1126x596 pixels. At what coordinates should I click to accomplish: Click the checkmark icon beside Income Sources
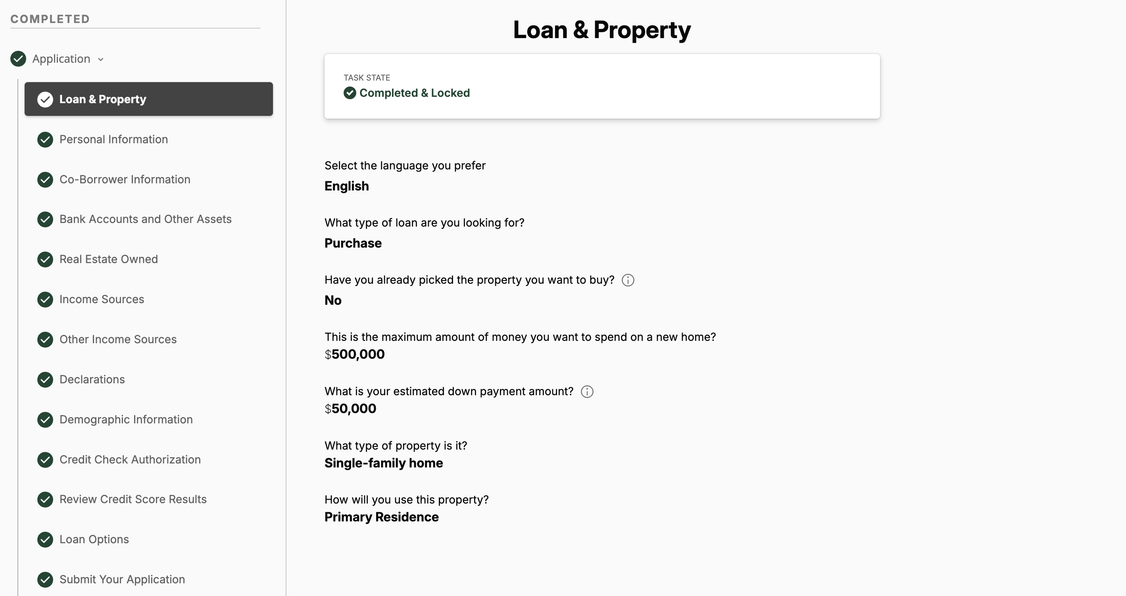45,300
